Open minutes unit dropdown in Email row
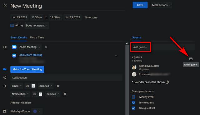Screen dimensions: 200x115 pos(46,86)
